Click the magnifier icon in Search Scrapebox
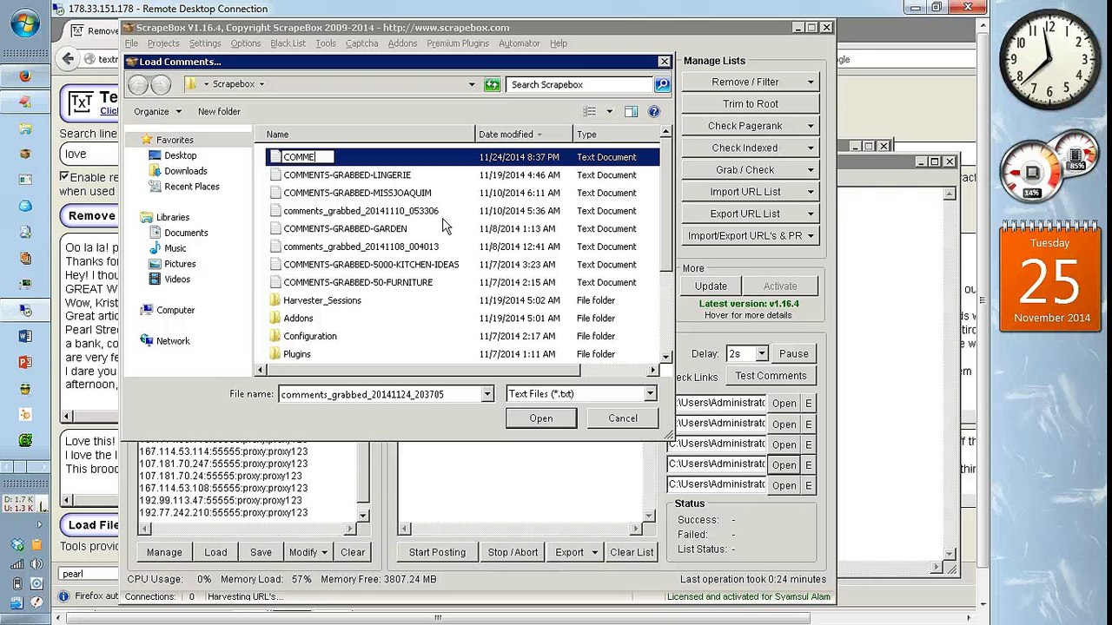 pyautogui.click(x=662, y=84)
